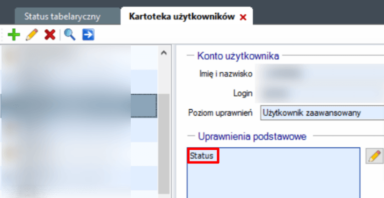Click the Poziom uprawnień label
The width and height of the screenshot is (384, 198).
click(x=220, y=113)
